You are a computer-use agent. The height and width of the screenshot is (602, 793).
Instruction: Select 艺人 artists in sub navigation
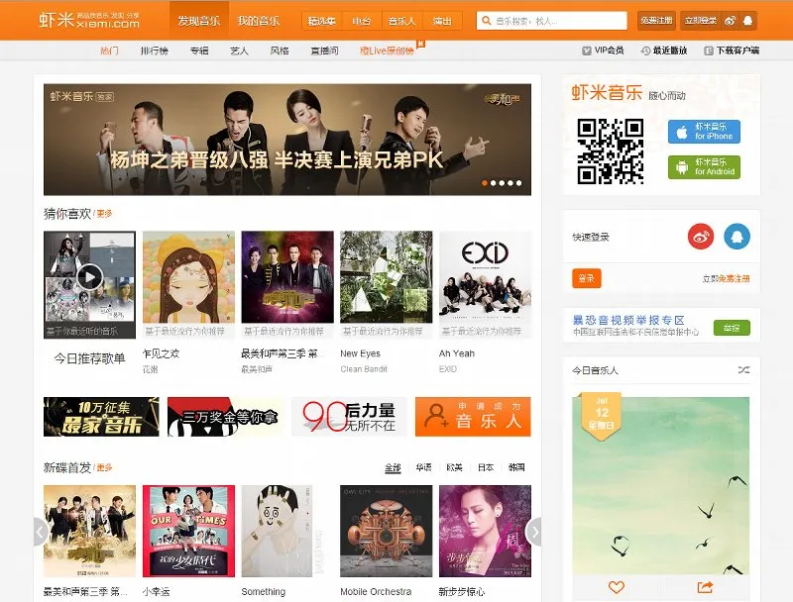click(239, 50)
